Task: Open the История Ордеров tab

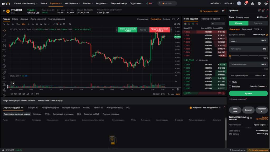Action: pos(50,108)
